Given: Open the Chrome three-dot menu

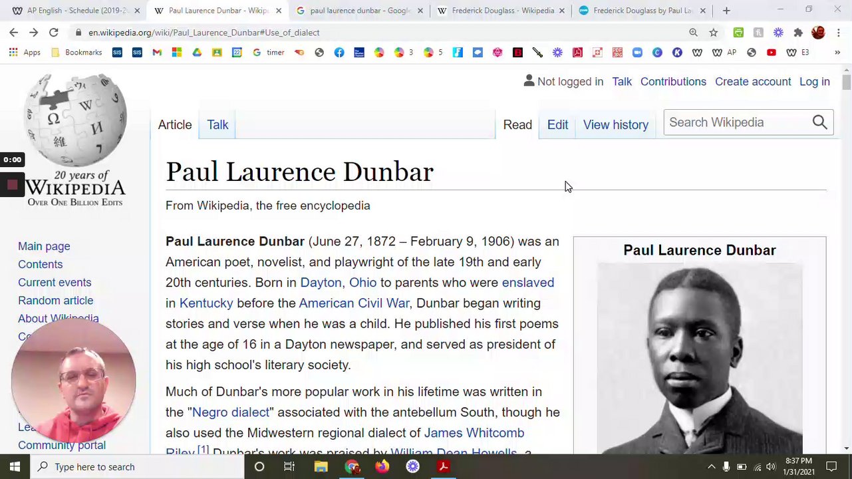Looking at the screenshot, I should tap(839, 32).
